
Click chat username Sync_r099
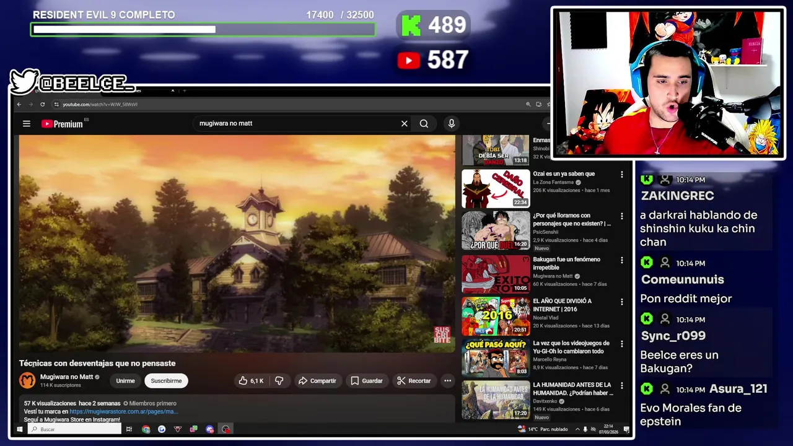click(673, 336)
